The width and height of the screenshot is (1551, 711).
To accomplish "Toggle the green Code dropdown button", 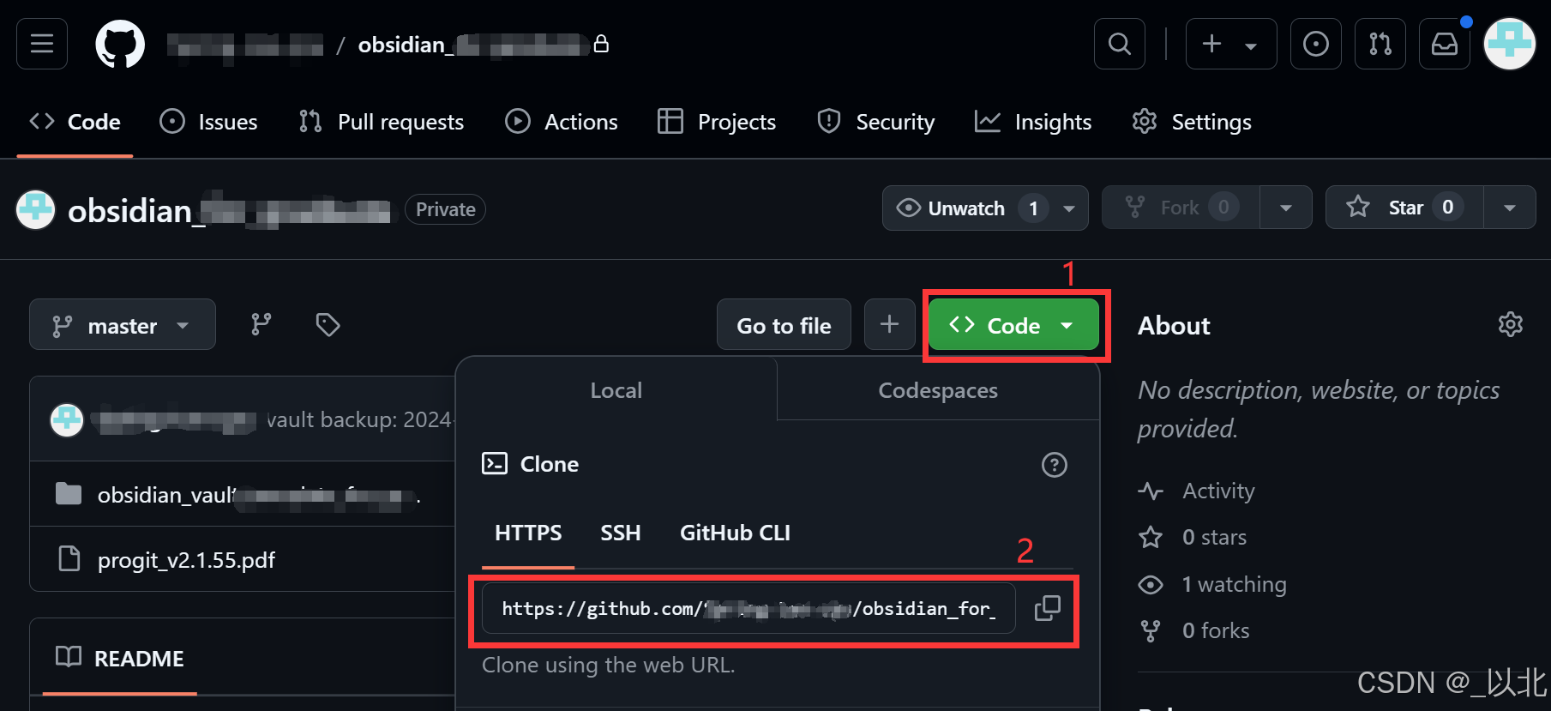I will tap(1013, 325).
